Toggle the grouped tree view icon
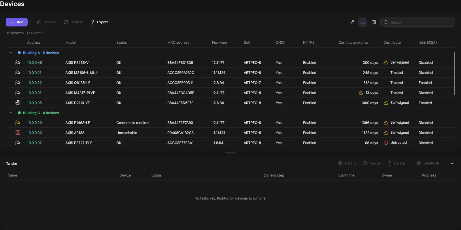This screenshot has height=230, width=461. 363,22
